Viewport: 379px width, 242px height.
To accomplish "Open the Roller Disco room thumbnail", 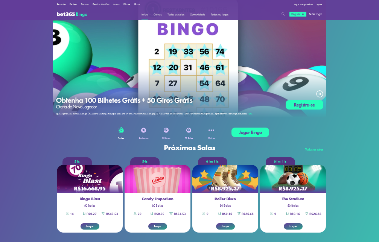I will [225, 179].
